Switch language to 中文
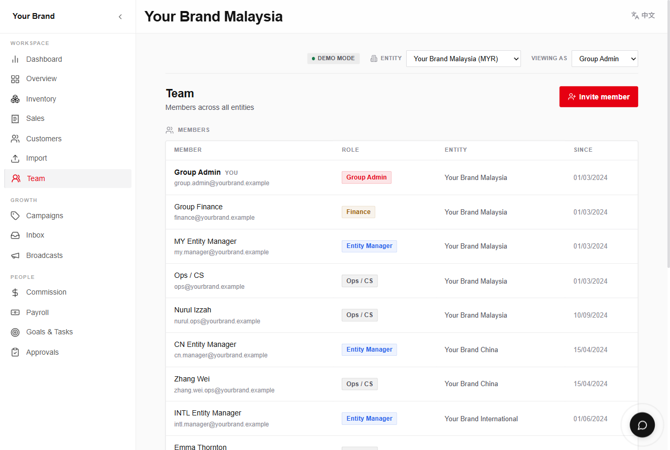This screenshot has height=450, width=670. pyautogui.click(x=648, y=16)
